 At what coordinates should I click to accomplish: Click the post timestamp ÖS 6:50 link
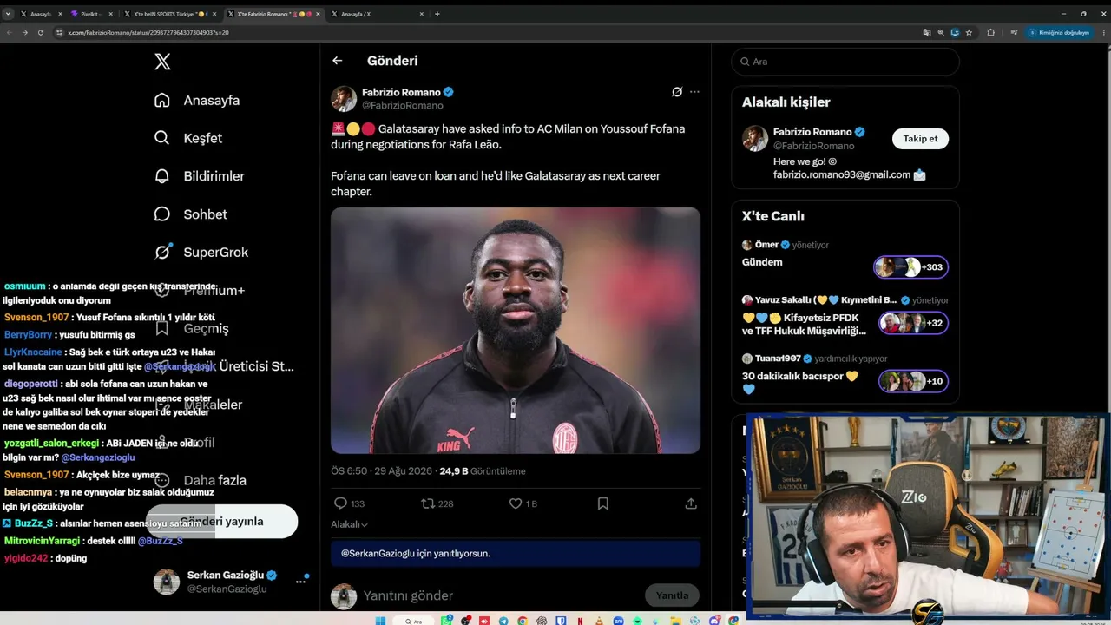(381, 471)
